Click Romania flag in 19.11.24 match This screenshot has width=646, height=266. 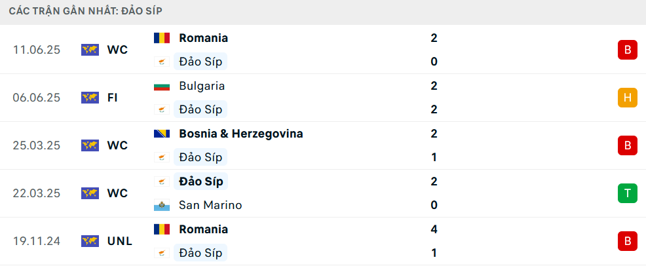[x=162, y=229]
